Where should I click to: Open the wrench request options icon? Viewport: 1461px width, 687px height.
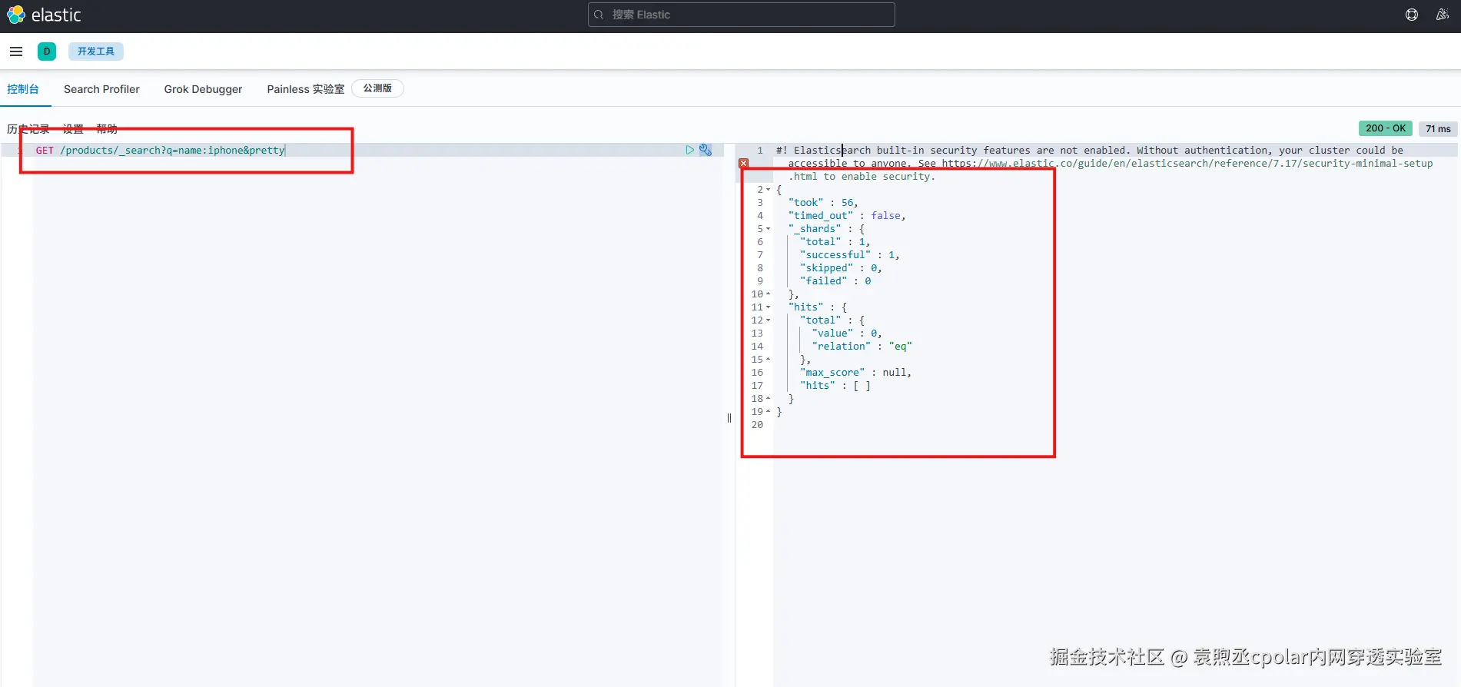point(706,150)
